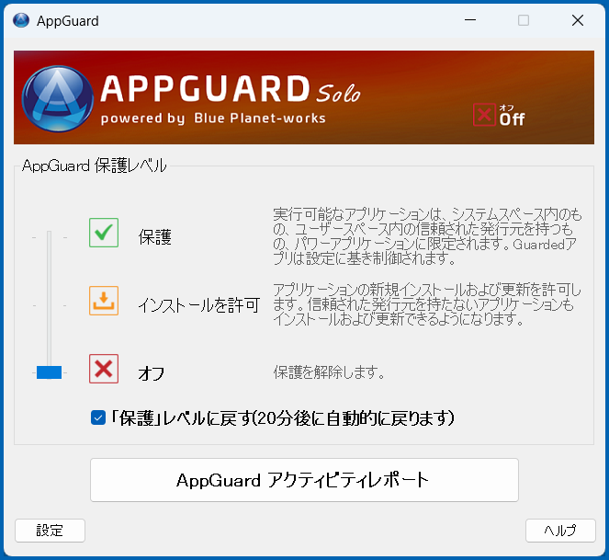Click the green checkmark 保護 icon
Viewport: 609px width, 560px height.
pyautogui.click(x=104, y=234)
